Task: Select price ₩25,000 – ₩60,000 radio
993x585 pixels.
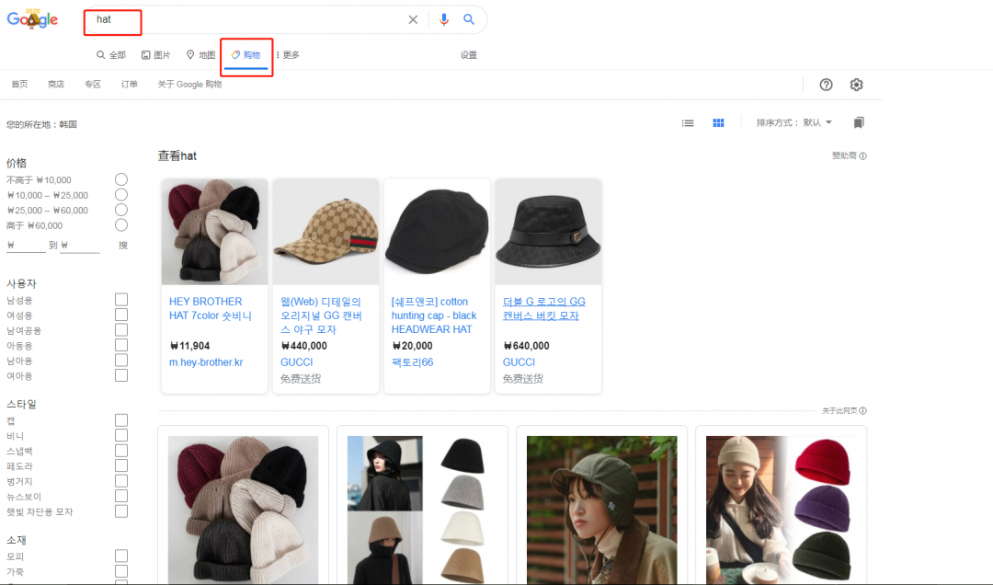Action: click(x=121, y=210)
